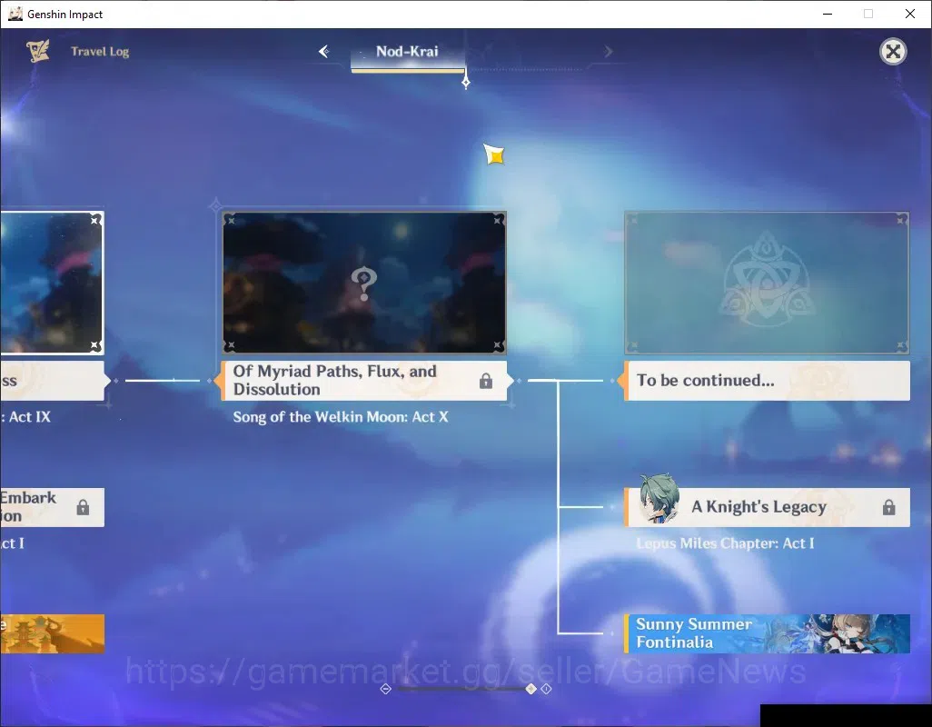Click lock icon on the Embark quest card

[83, 507]
